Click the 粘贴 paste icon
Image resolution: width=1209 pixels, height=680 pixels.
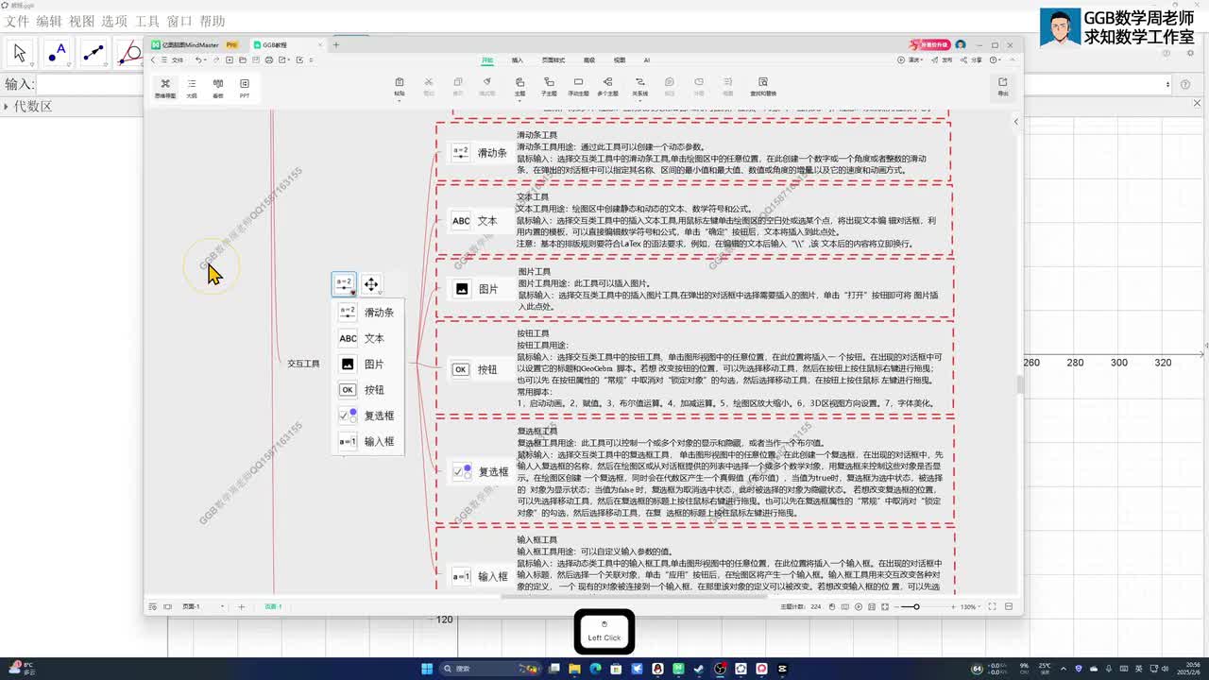pos(400,83)
